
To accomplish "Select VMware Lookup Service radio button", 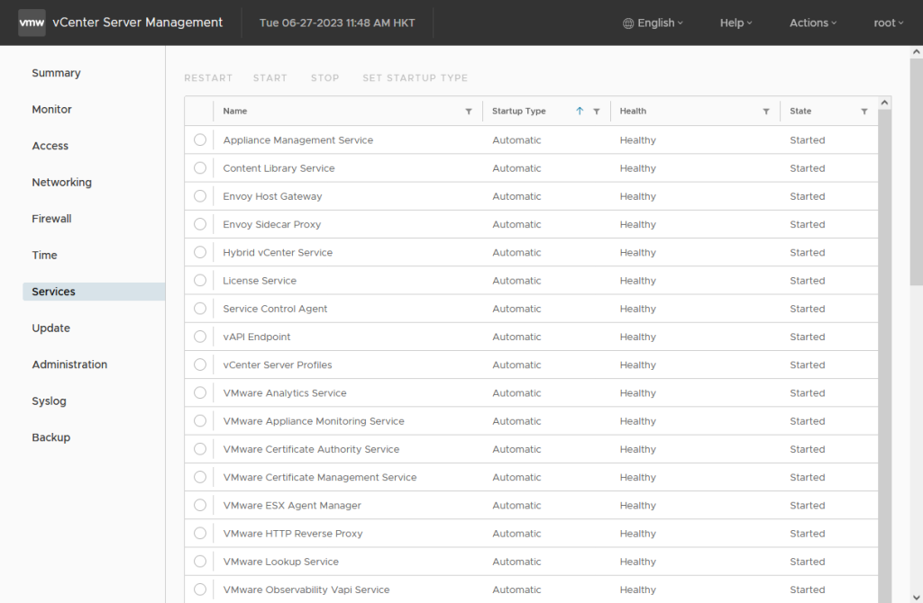I will [x=200, y=562].
